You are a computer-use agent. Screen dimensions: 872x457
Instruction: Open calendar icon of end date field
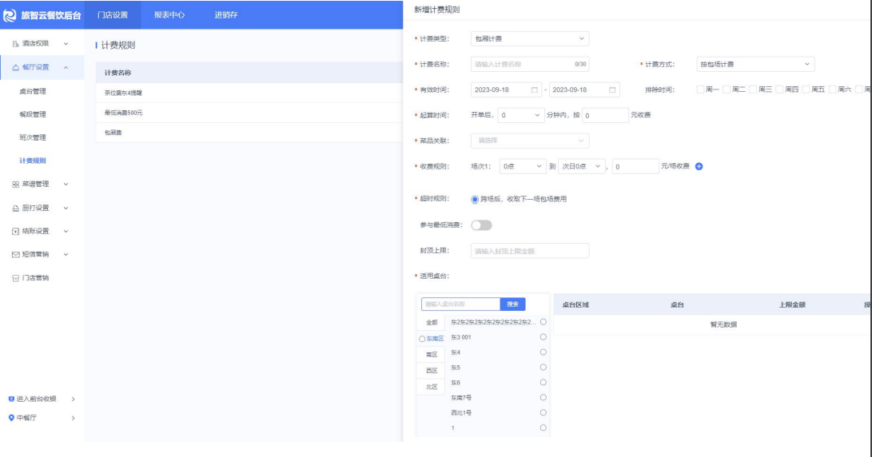[x=612, y=89]
